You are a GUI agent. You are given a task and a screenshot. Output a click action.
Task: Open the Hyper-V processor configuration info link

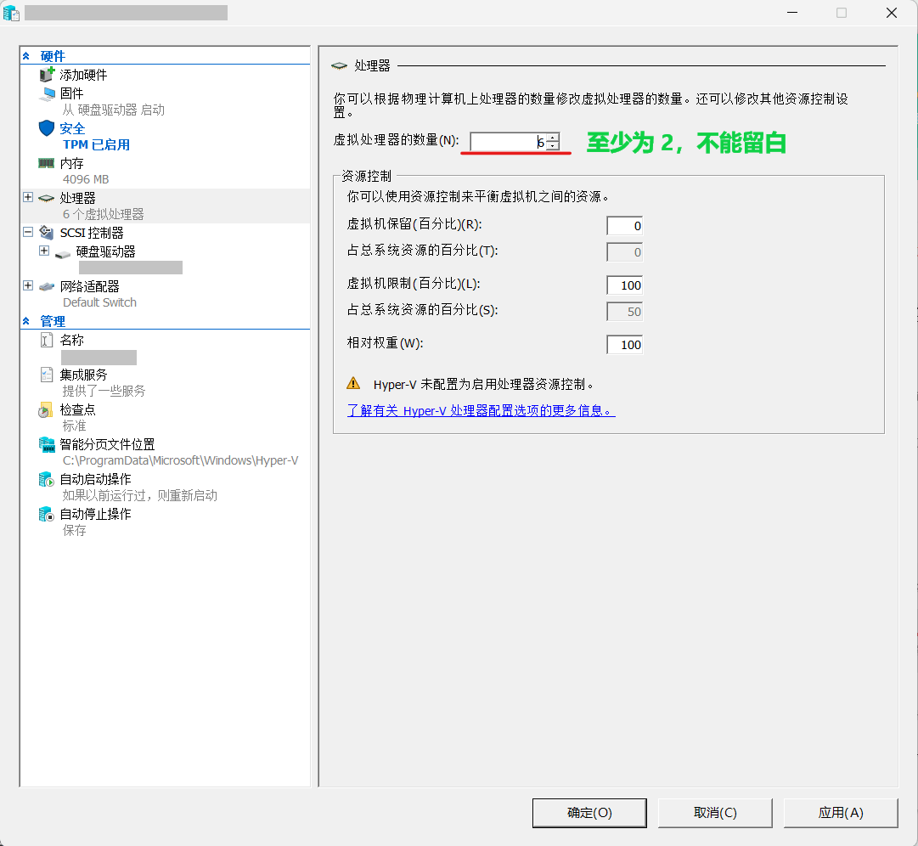tap(482, 411)
